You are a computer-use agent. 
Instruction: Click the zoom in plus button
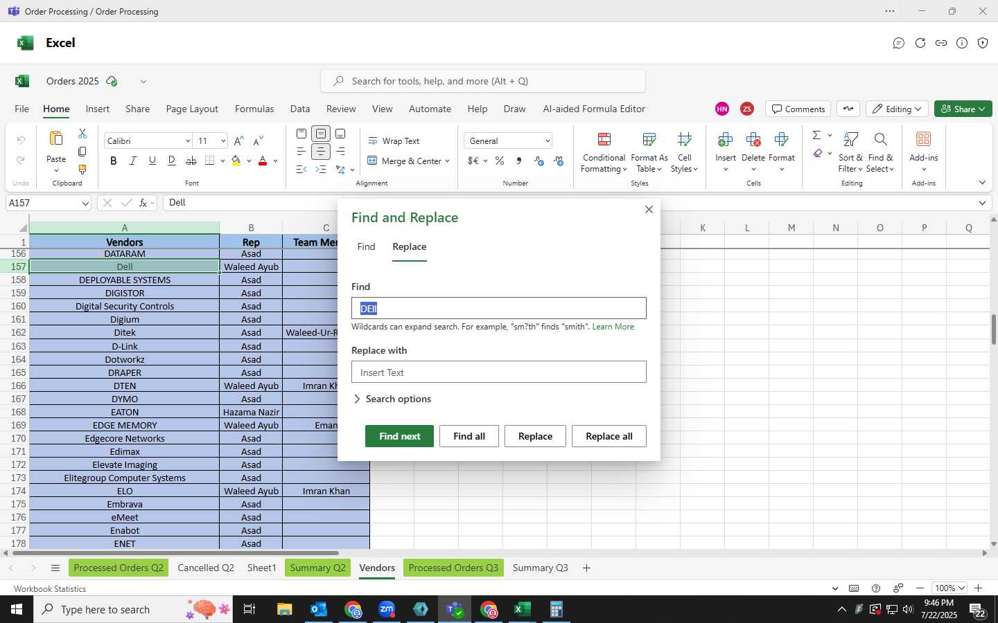tap(979, 588)
